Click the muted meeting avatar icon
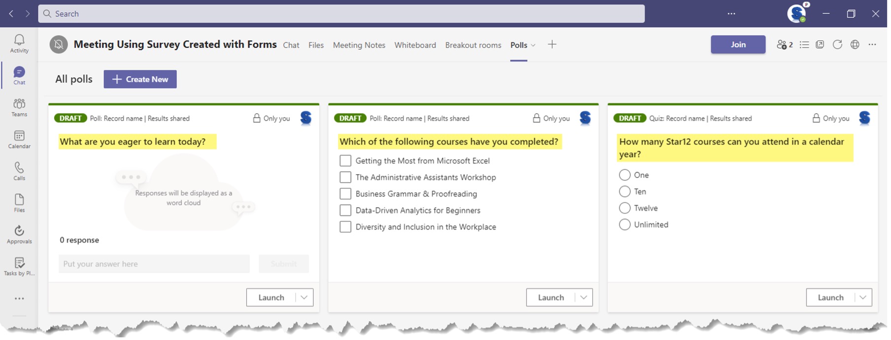891x340 pixels. 59,45
